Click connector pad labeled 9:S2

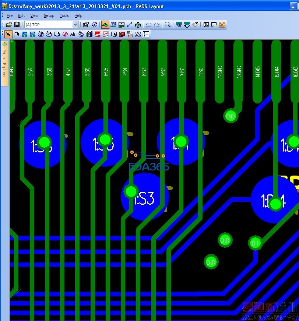coord(163,71)
